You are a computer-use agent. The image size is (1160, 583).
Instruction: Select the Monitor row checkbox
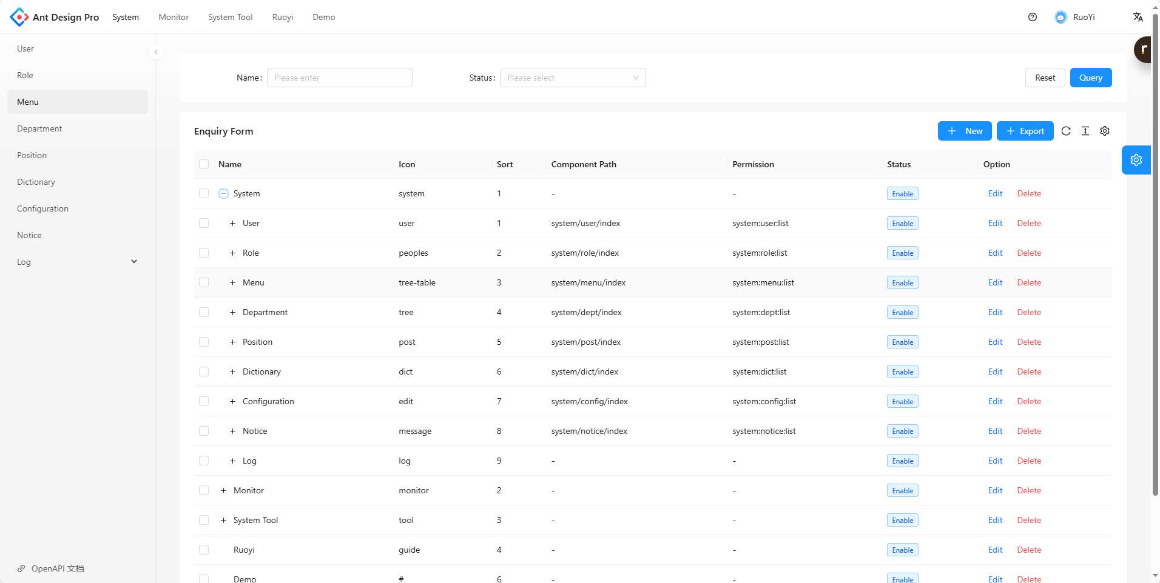click(204, 490)
